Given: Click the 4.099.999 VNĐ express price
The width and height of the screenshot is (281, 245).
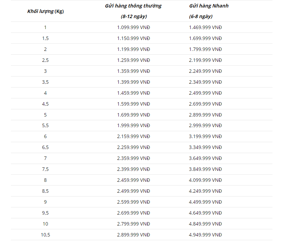Looking at the screenshot, I should [205, 180].
